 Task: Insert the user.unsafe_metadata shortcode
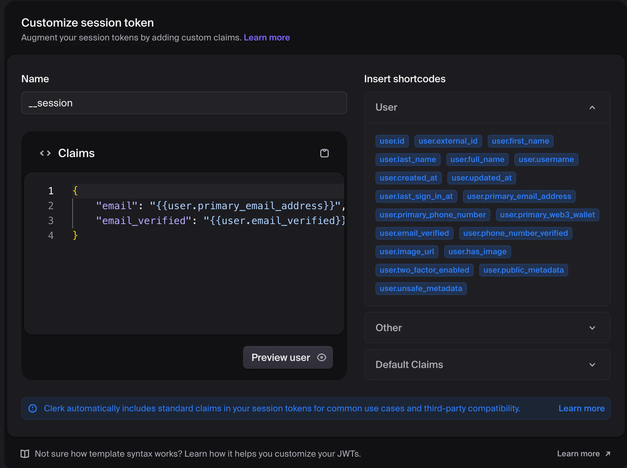pyautogui.click(x=421, y=289)
